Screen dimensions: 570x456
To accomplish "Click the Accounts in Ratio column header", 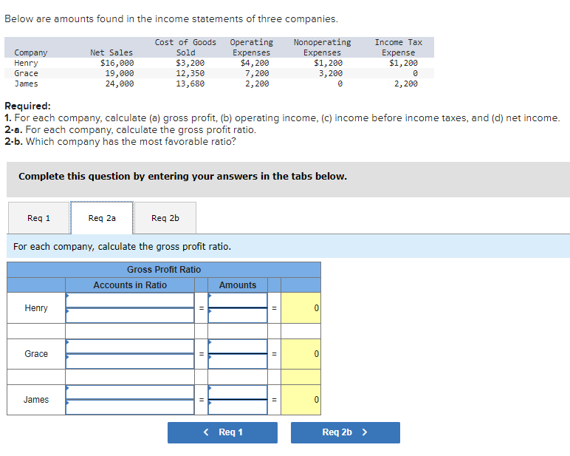I will (x=130, y=285).
